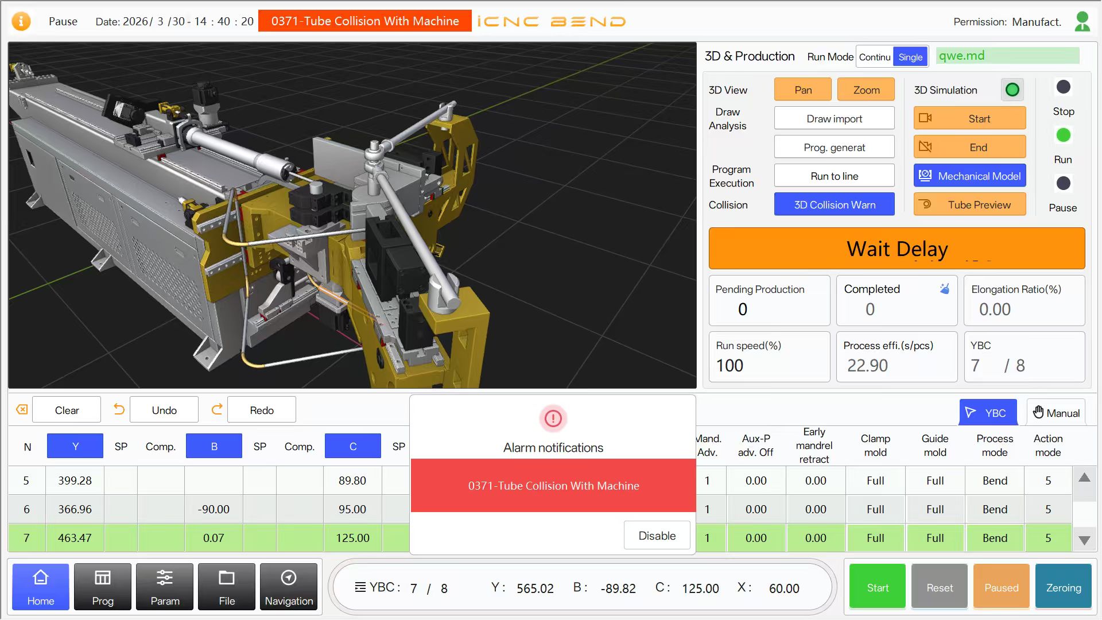Open Tube Preview
Image resolution: width=1102 pixels, height=620 pixels.
[969, 204]
